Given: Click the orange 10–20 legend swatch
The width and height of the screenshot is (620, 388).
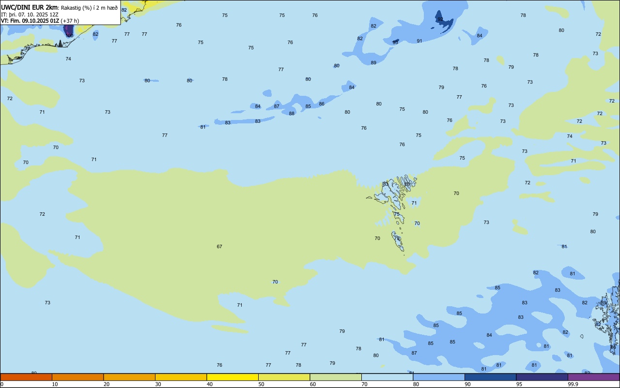Looking at the screenshot, I should (77, 377).
